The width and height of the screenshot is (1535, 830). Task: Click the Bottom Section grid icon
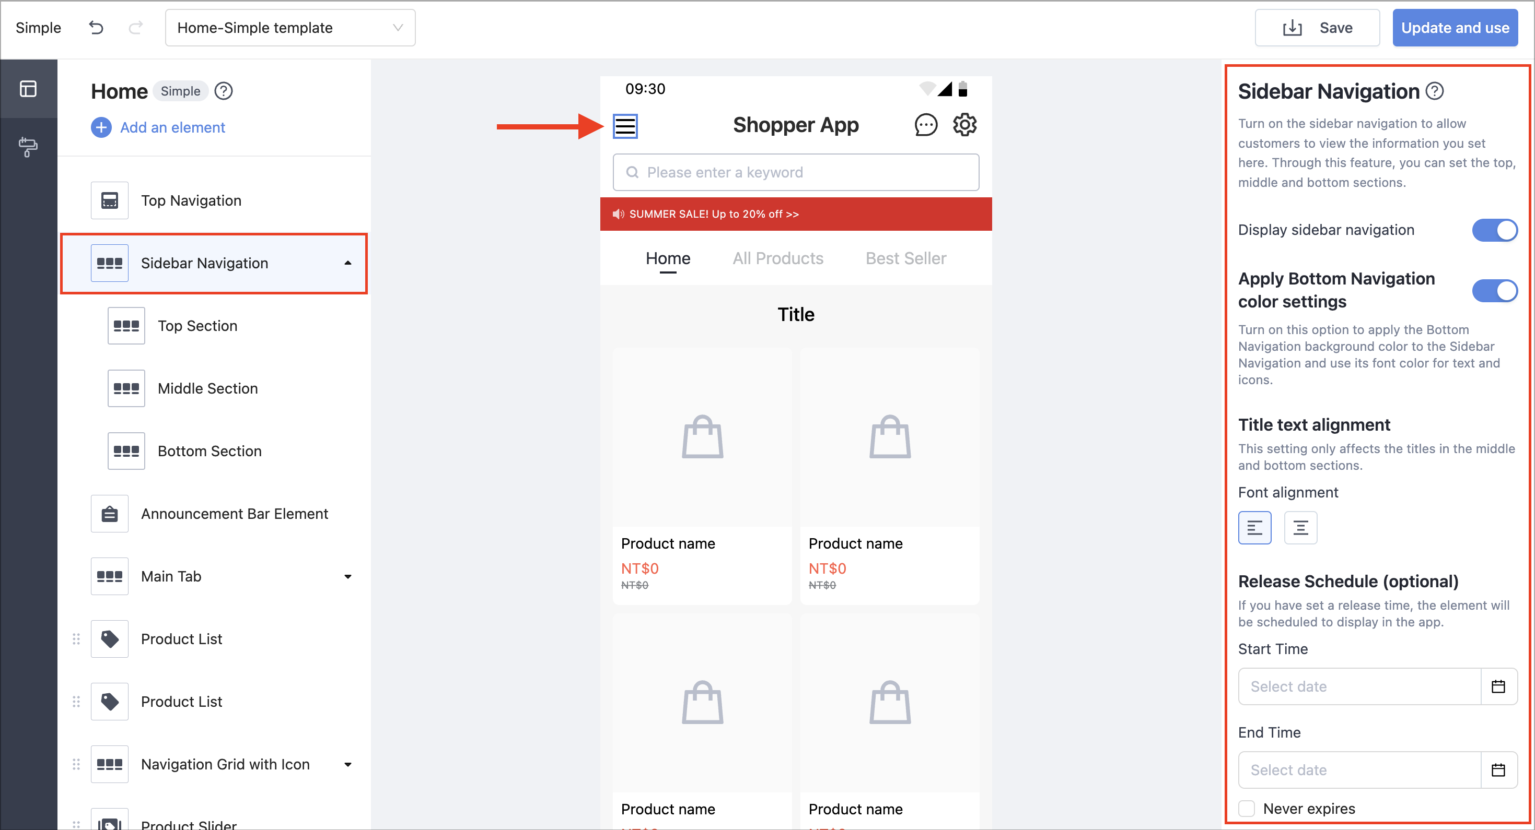point(126,450)
